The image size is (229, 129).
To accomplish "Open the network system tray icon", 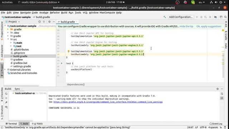I will (x=211, y=2).
